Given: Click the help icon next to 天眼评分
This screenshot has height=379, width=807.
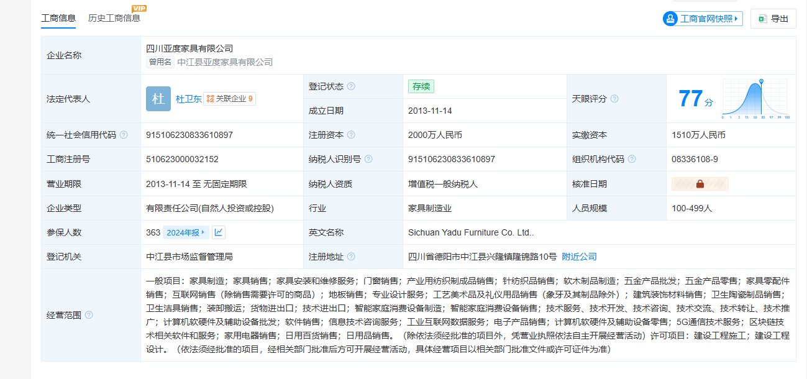Looking at the screenshot, I should point(614,99).
